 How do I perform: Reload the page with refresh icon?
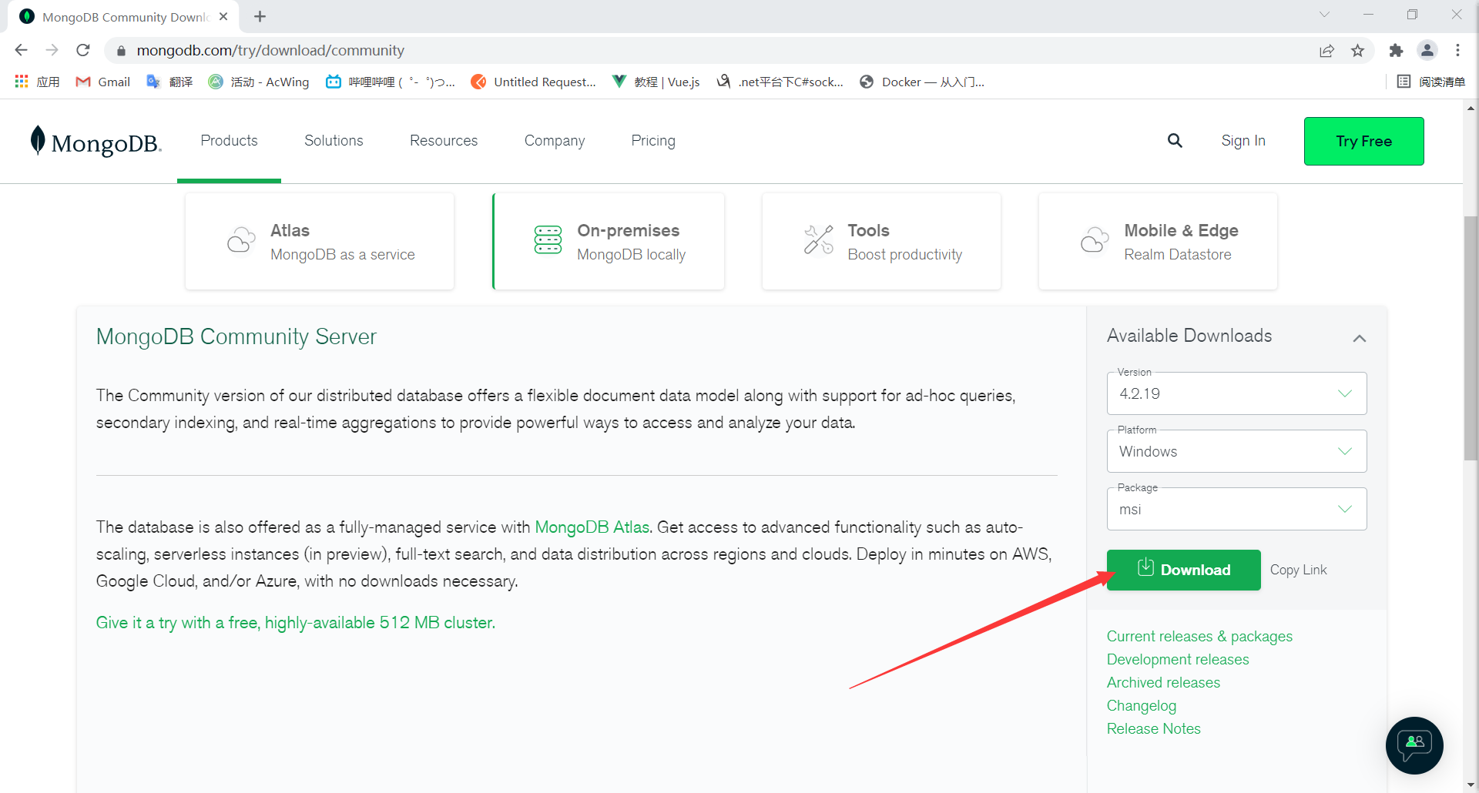tap(83, 50)
